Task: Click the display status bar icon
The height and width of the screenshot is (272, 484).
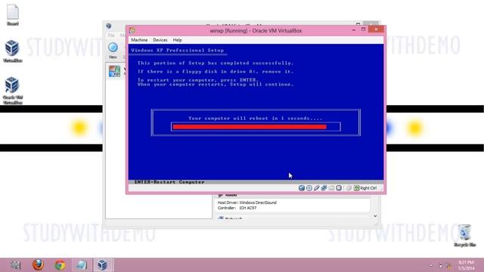Action: pyautogui.click(x=339, y=188)
